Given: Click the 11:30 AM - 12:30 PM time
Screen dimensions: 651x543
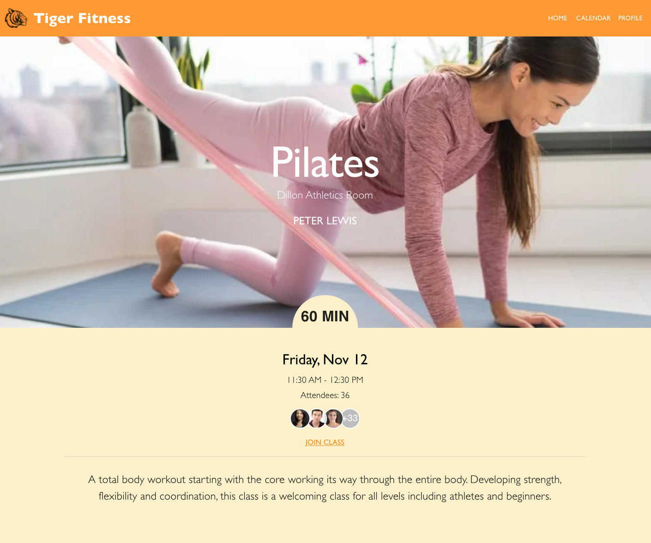Looking at the screenshot, I should pyautogui.click(x=325, y=380).
